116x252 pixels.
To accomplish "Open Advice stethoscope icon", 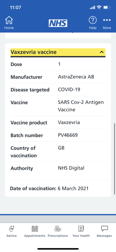I will pyautogui.click(x=12, y=229).
